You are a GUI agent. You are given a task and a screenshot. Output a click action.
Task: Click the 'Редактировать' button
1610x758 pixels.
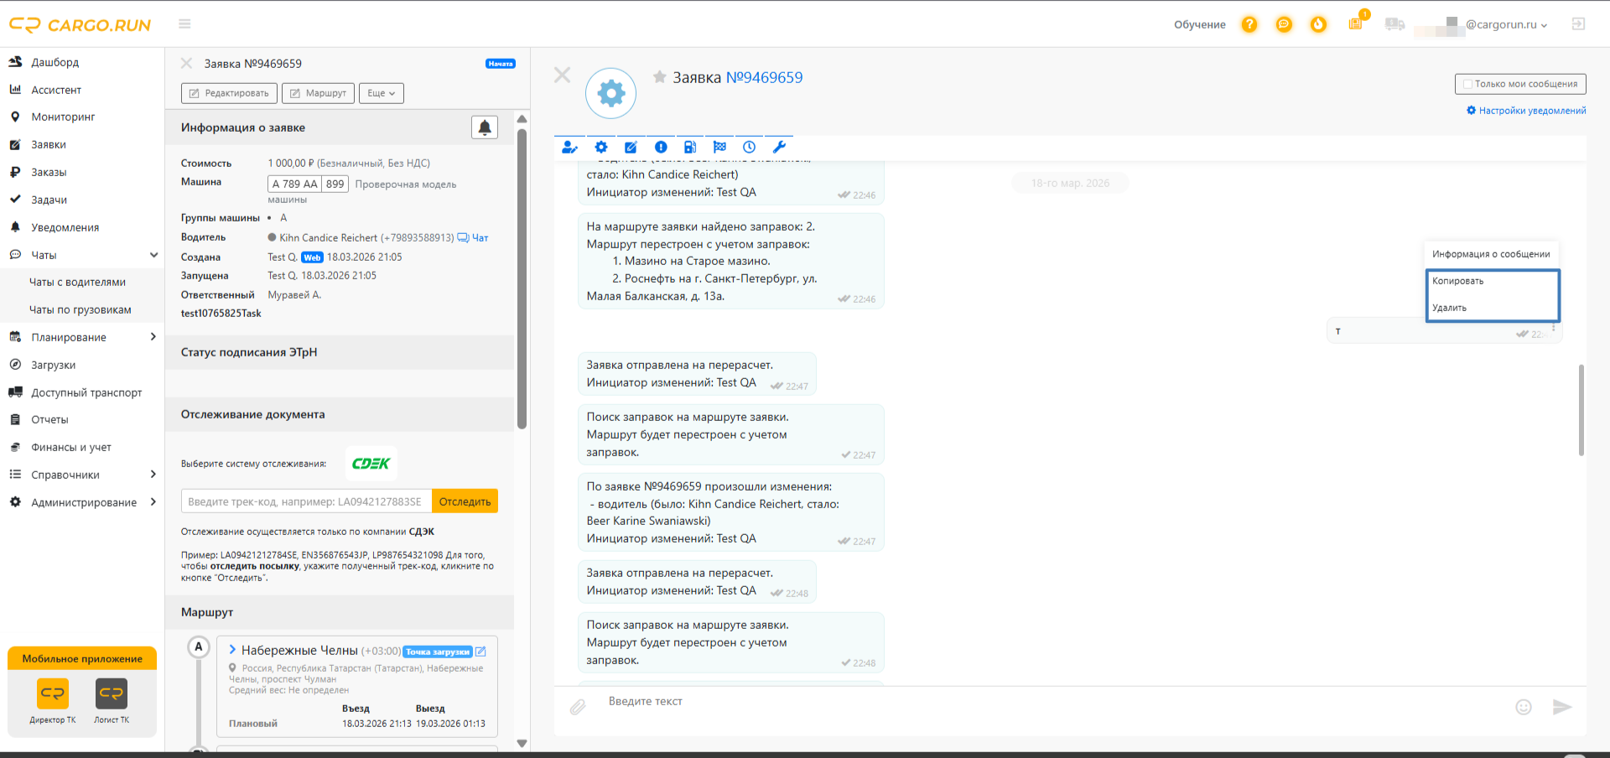[229, 93]
